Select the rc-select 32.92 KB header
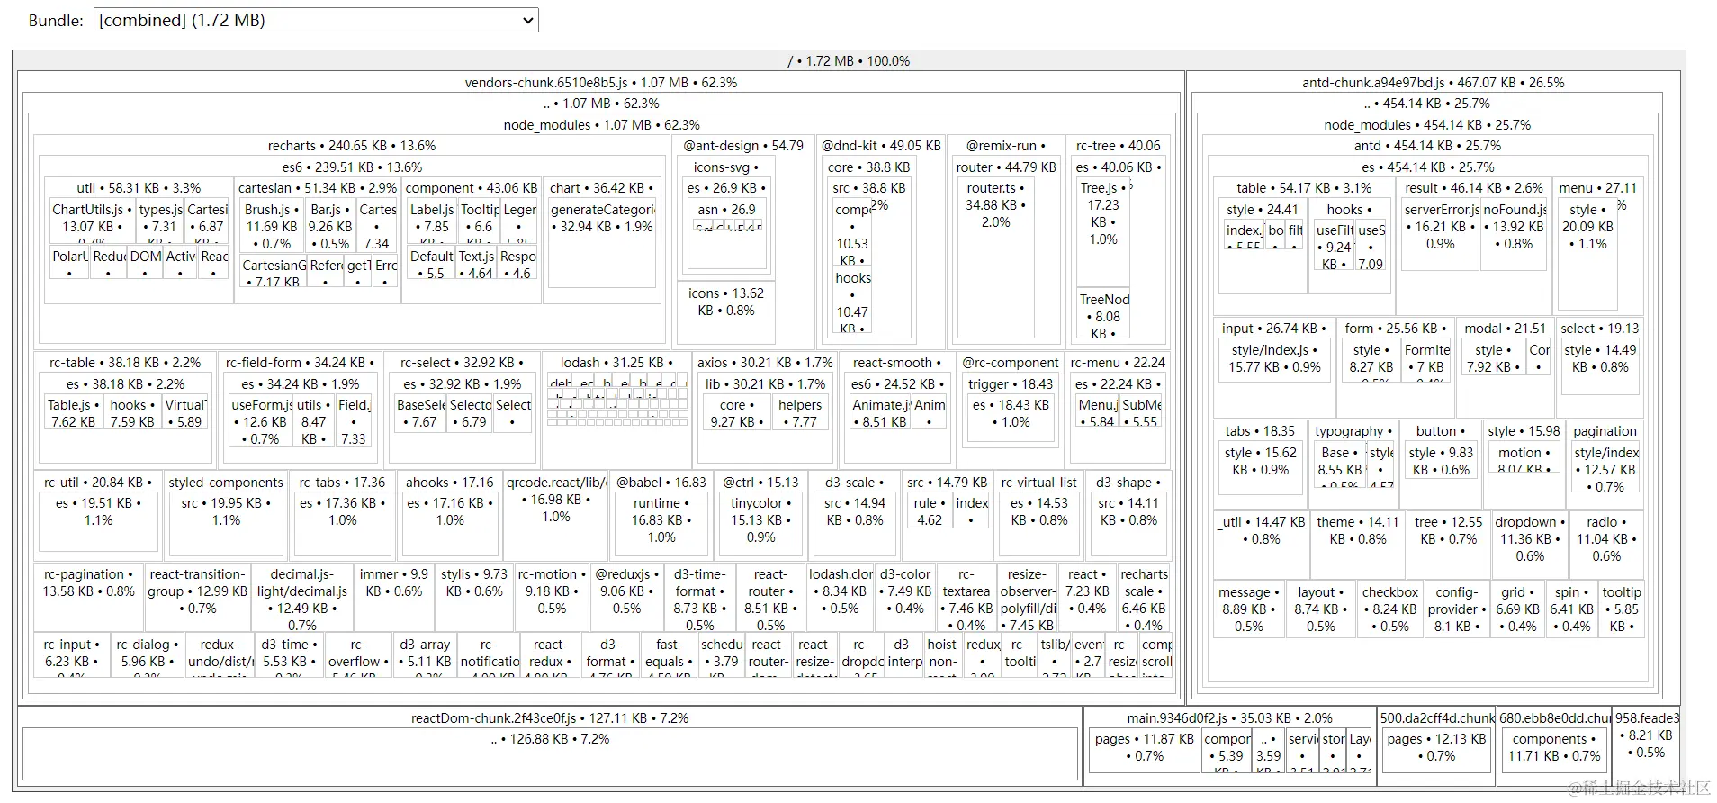The image size is (1717, 803). 462,362
